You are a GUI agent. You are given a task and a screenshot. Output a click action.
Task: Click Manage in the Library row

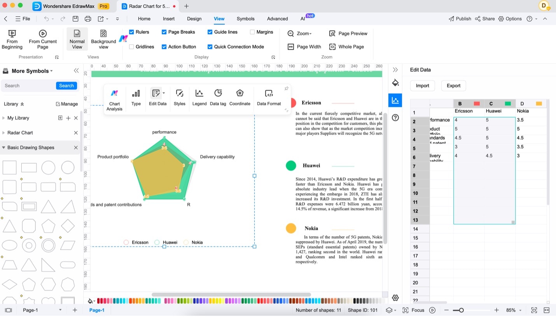pyautogui.click(x=67, y=104)
